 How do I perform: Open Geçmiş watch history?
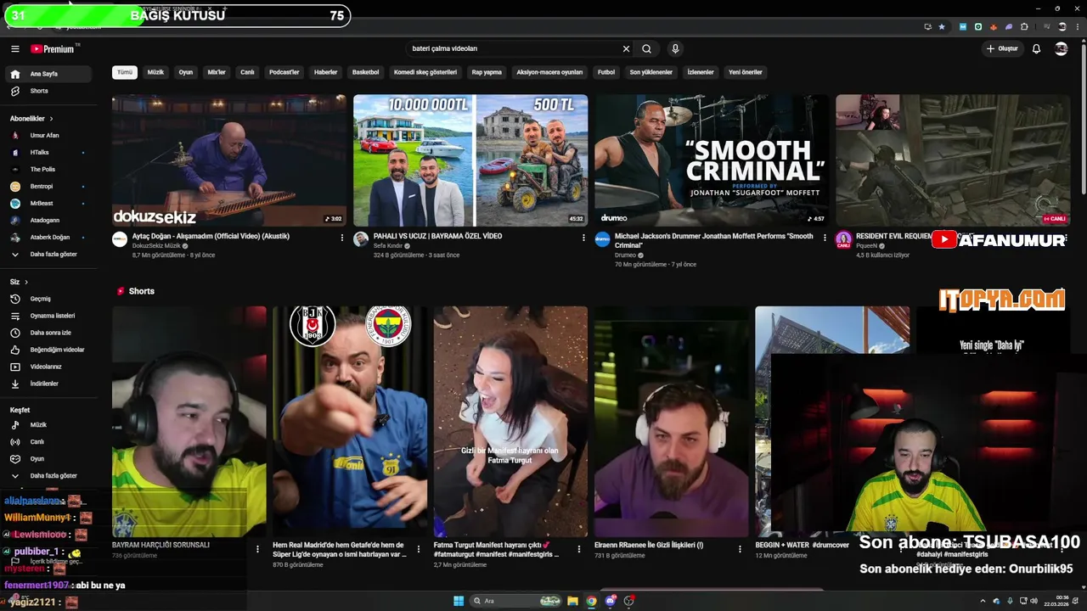(48, 299)
